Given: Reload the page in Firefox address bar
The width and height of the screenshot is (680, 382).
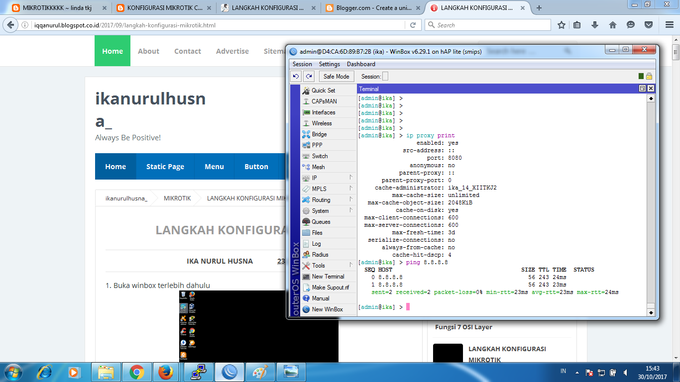Looking at the screenshot, I should pos(413,25).
